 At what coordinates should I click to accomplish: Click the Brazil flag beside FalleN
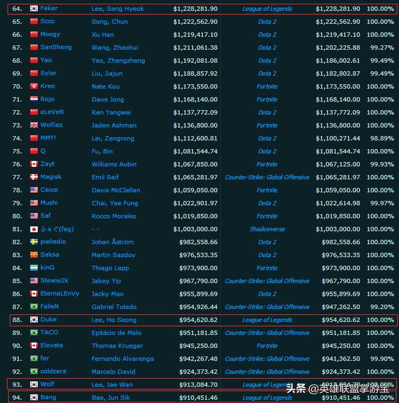tap(34, 306)
